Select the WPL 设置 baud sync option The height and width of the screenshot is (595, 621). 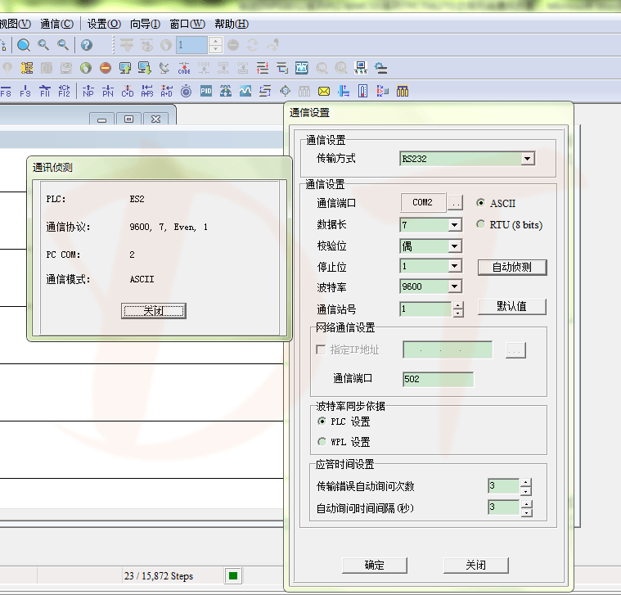(x=322, y=441)
